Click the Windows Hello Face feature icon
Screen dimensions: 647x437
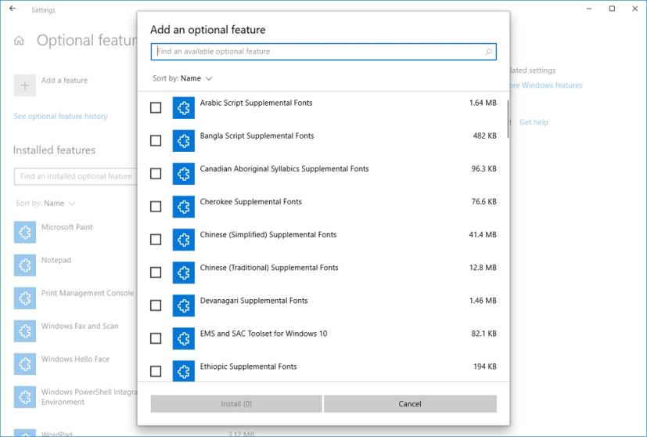tap(25, 364)
